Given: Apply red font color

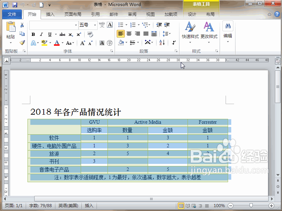Looking at the screenshot, I should [57, 43].
